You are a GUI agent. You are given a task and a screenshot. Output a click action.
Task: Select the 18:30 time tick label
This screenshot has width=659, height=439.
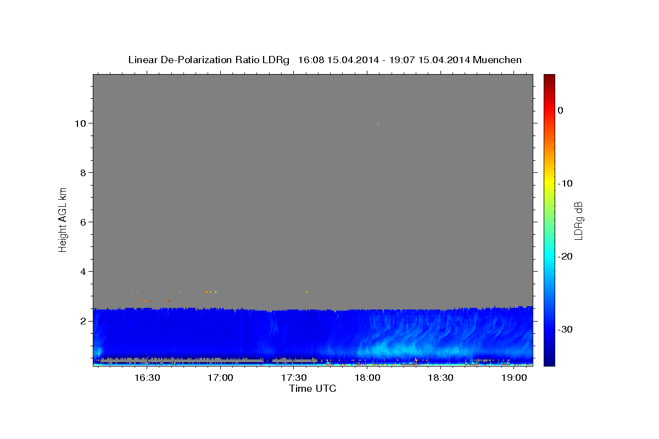tap(440, 378)
